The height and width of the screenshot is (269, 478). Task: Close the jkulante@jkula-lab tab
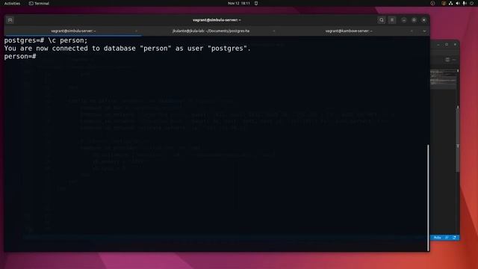(x=274, y=31)
